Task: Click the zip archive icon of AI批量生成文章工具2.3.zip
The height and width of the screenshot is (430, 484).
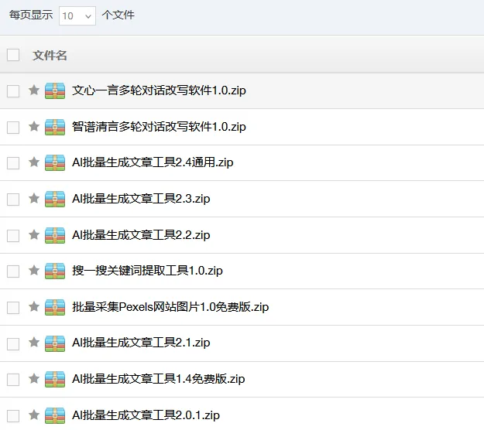Action: pos(55,199)
